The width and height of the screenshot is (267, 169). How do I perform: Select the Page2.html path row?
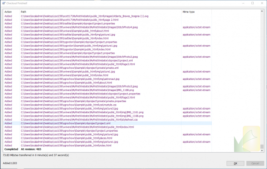pos(108,98)
